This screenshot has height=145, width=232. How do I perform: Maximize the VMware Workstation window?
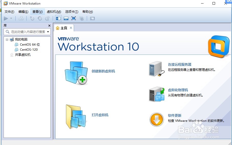pos(214,3)
